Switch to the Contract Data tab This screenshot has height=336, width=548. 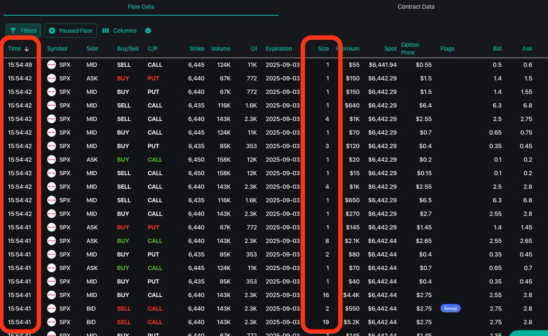pos(416,7)
